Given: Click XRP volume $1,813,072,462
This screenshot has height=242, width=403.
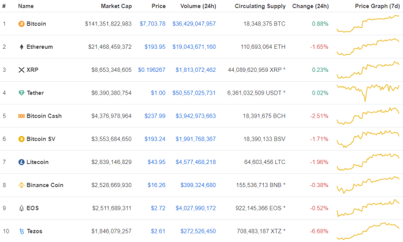Looking at the screenshot, I should point(195,70).
